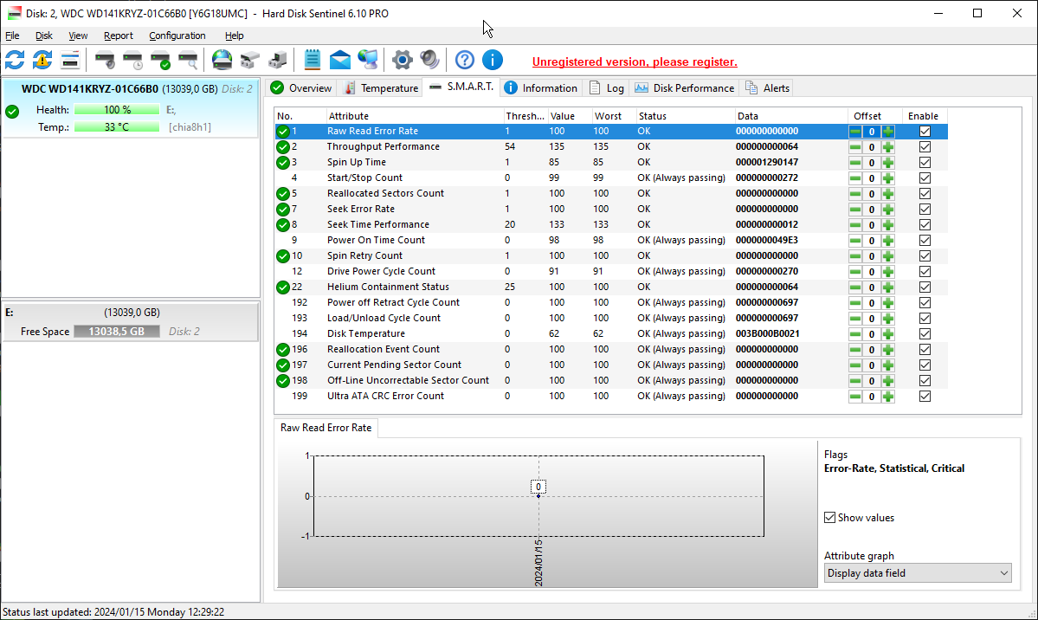This screenshot has height=620, width=1038.
Task: Switch to the Alerts tab
Action: click(x=768, y=88)
